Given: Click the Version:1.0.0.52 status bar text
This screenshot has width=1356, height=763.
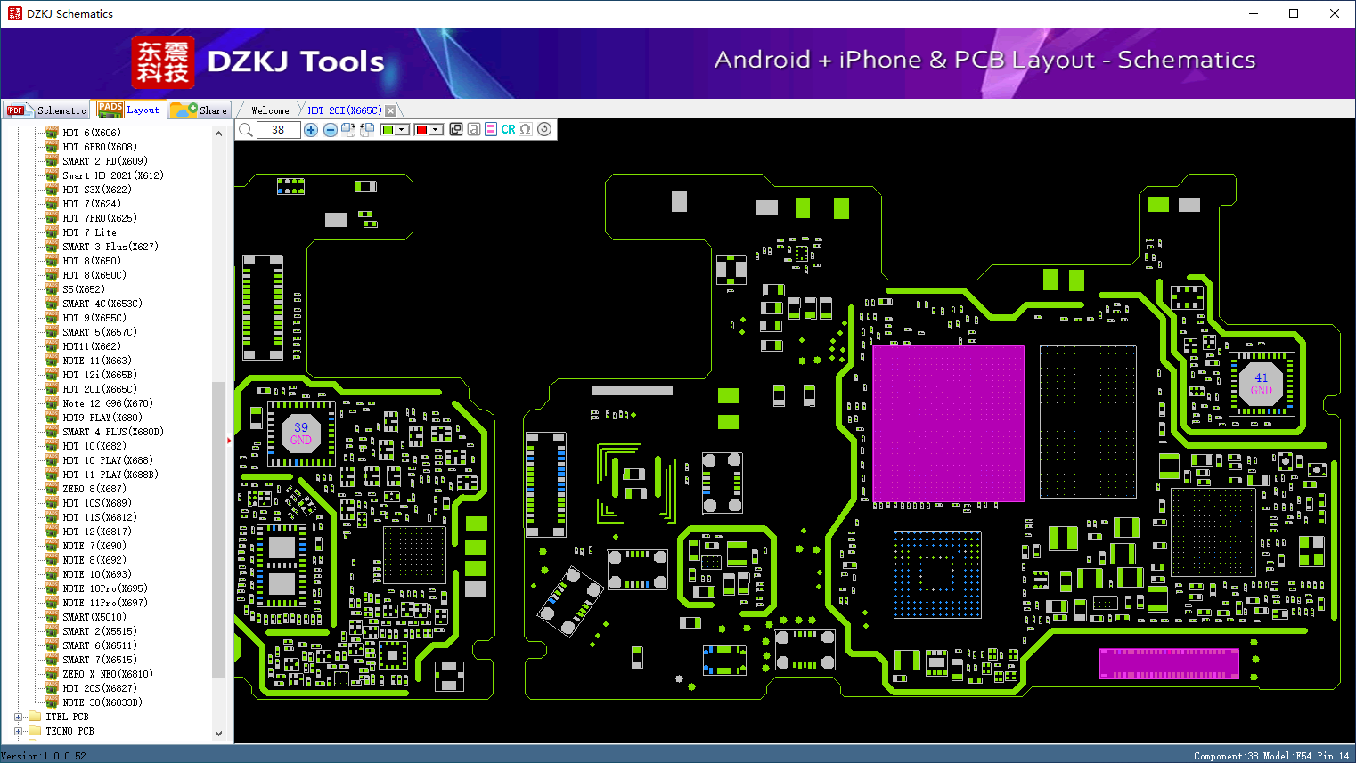Looking at the screenshot, I should 44,756.
